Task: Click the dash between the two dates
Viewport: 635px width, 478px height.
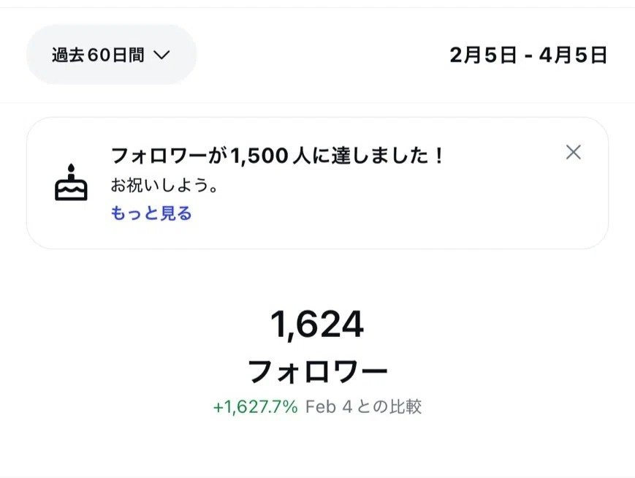Action: pos(528,56)
